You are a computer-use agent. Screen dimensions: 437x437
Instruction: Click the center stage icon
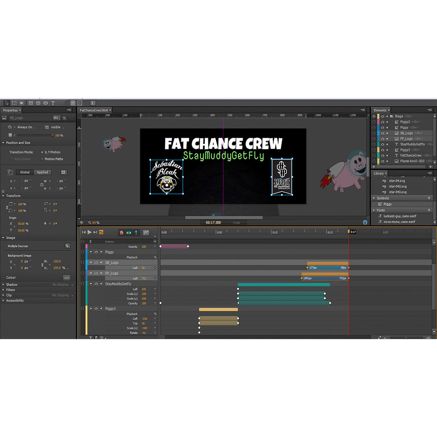(x=81, y=222)
